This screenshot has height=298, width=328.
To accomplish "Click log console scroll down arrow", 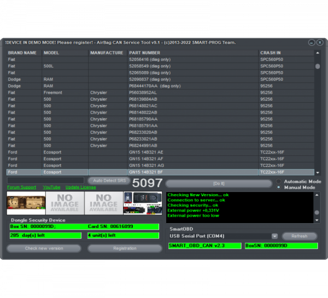I will [317, 220].
